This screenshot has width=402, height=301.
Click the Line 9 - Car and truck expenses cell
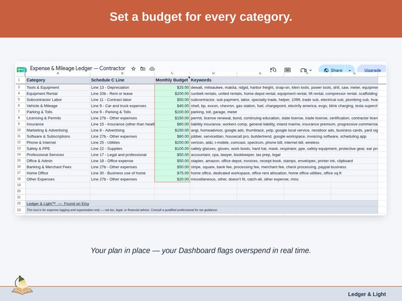(123, 106)
